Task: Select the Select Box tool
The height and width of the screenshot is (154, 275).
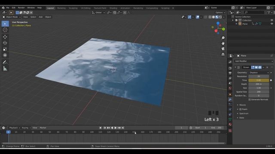Action: tap(5, 24)
